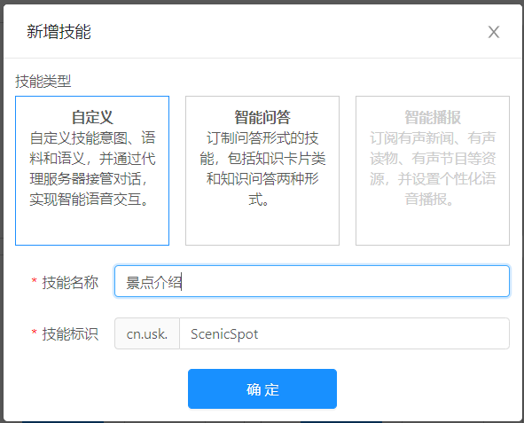The width and height of the screenshot is (524, 423).
Task: Click the 智能问答 card description text
Action: pyautogui.click(x=262, y=168)
